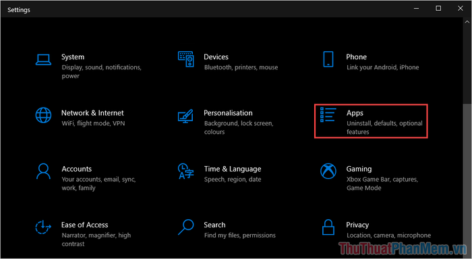Screen dimensions: 472x259
Task: Select the Search magnifier icon
Action: point(185,227)
